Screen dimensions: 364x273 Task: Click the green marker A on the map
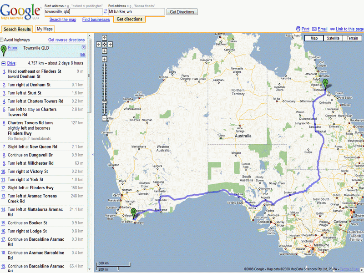[x=325, y=83]
